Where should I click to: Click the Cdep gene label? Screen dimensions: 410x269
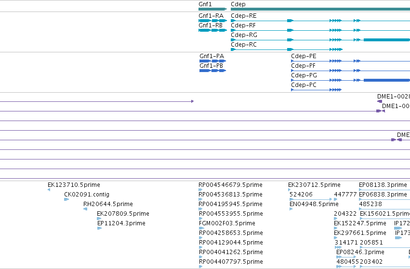pos(238,4)
